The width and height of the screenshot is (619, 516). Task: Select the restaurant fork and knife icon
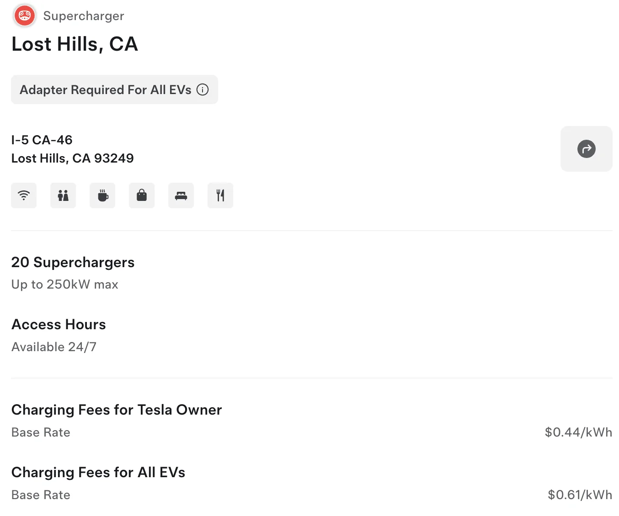pos(220,195)
